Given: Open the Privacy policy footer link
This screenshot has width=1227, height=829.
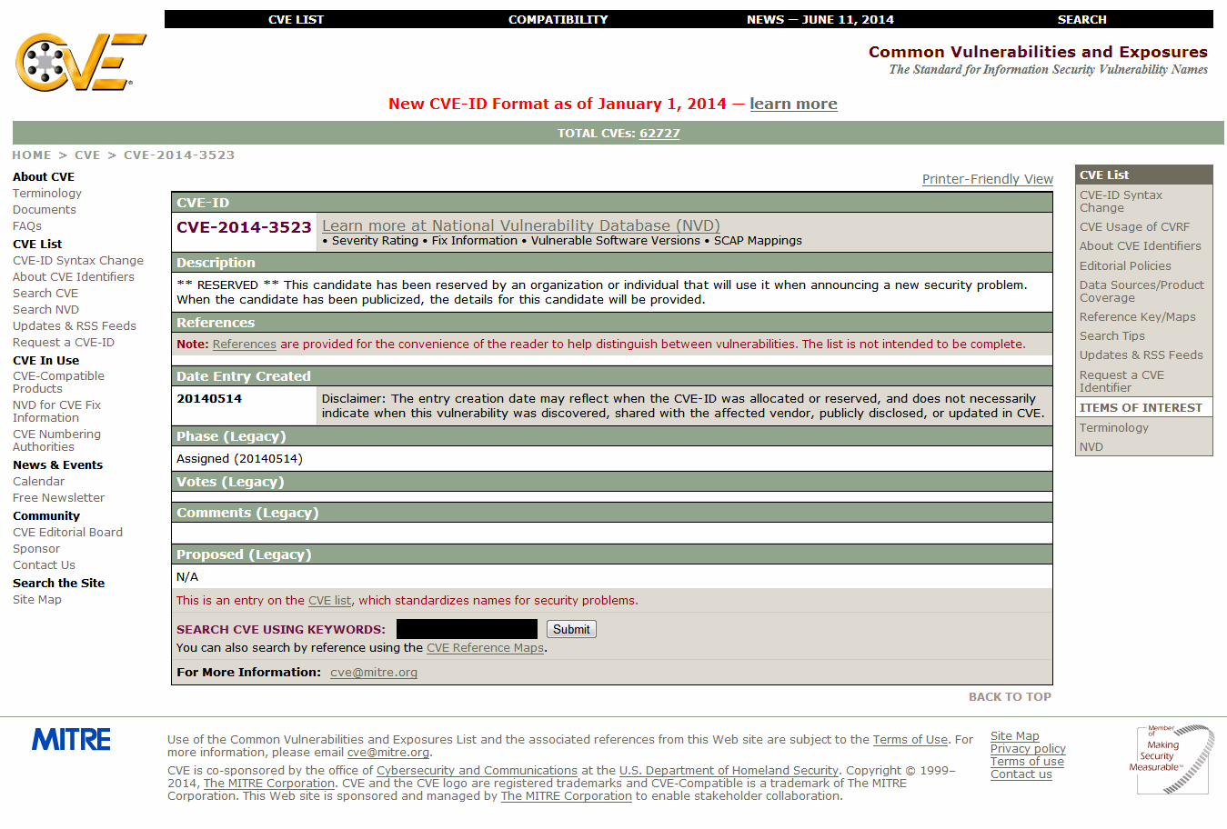Looking at the screenshot, I should 1028,749.
